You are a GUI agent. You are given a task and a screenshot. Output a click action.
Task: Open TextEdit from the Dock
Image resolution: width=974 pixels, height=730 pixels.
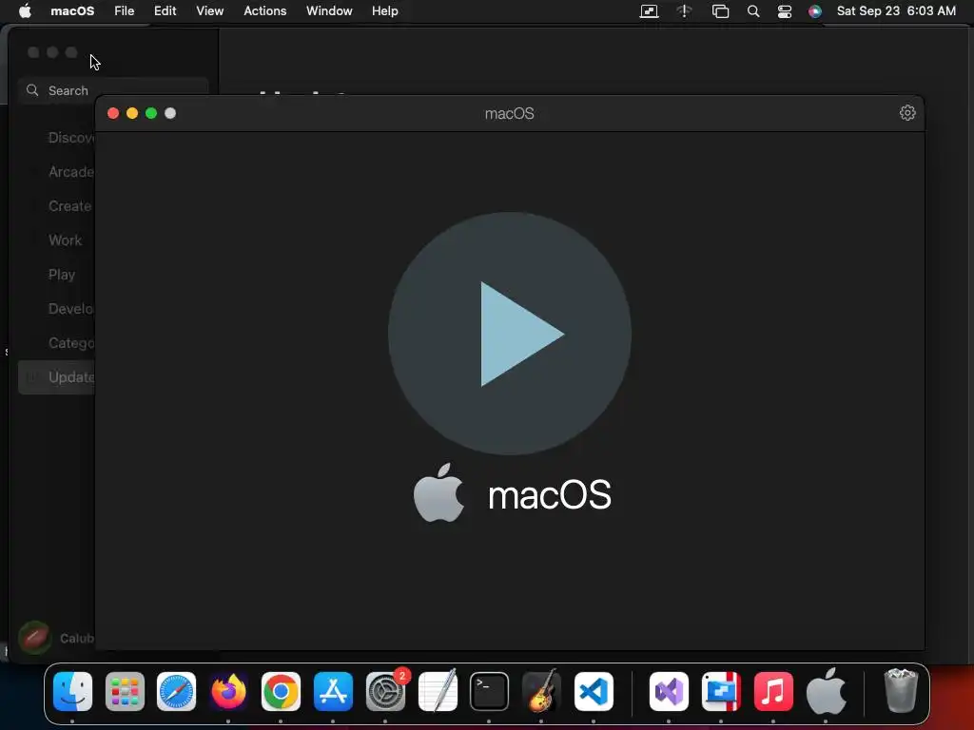click(438, 692)
